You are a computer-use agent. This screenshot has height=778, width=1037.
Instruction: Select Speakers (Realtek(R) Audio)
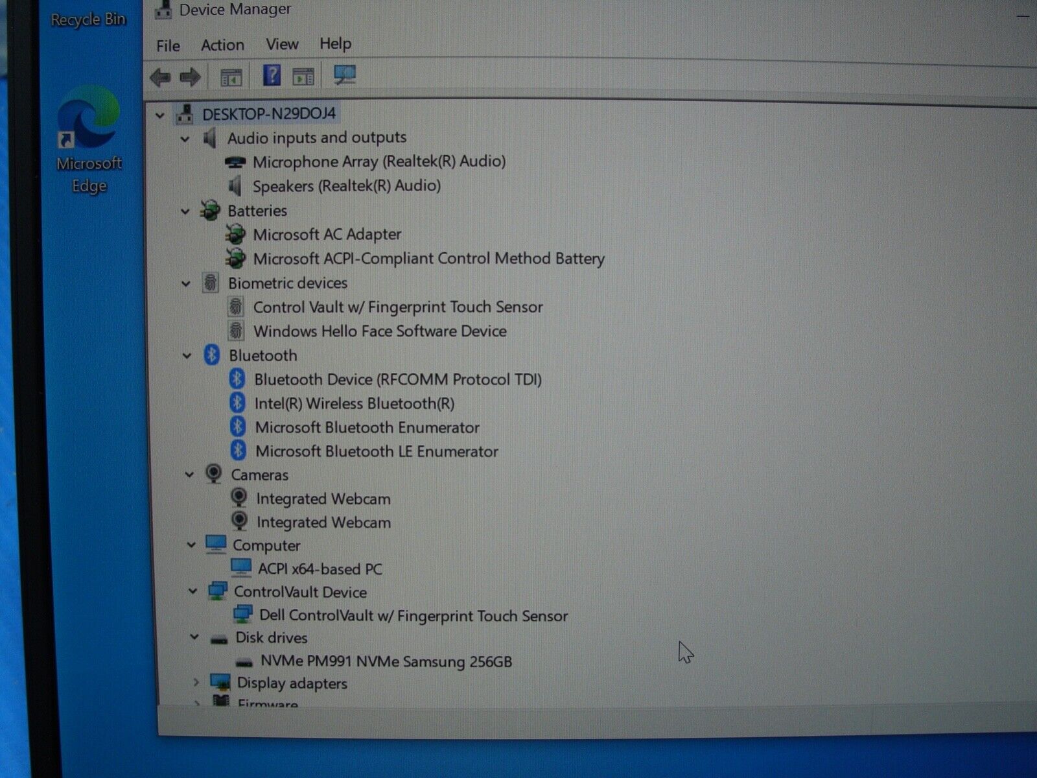[x=347, y=186]
